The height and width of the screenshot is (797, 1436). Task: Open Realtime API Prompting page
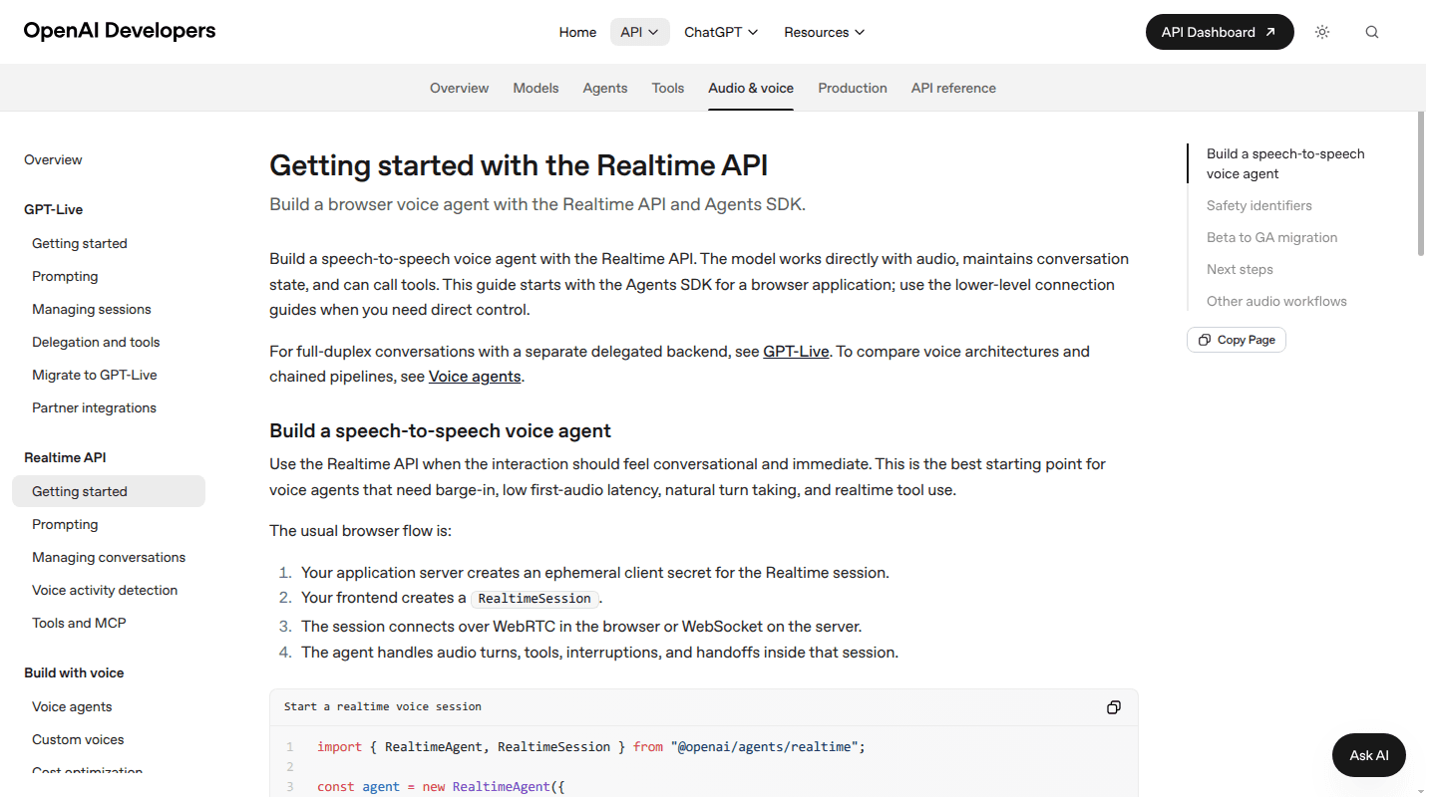click(x=65, y=524)
